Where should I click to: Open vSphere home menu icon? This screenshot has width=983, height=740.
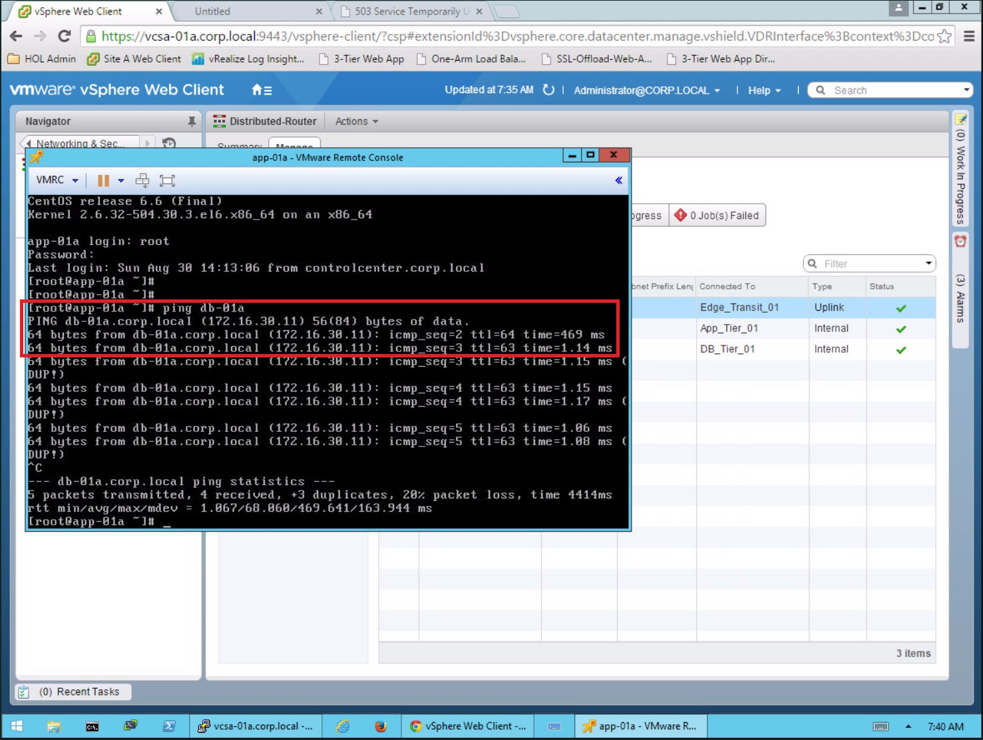click(x=262, y=90)
